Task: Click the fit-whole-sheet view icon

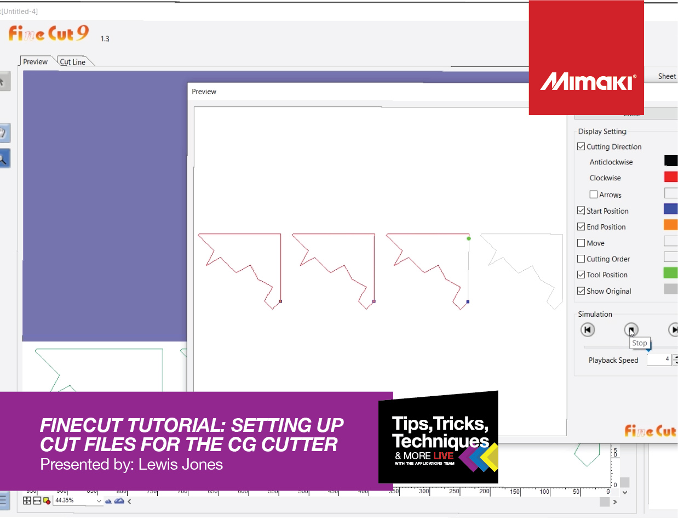Action: tap(27, 500)
